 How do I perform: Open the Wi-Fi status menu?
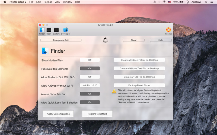point(164,2)
